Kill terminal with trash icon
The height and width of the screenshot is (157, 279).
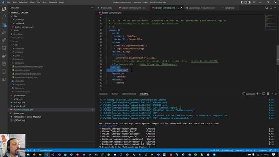tap(268, 94)
